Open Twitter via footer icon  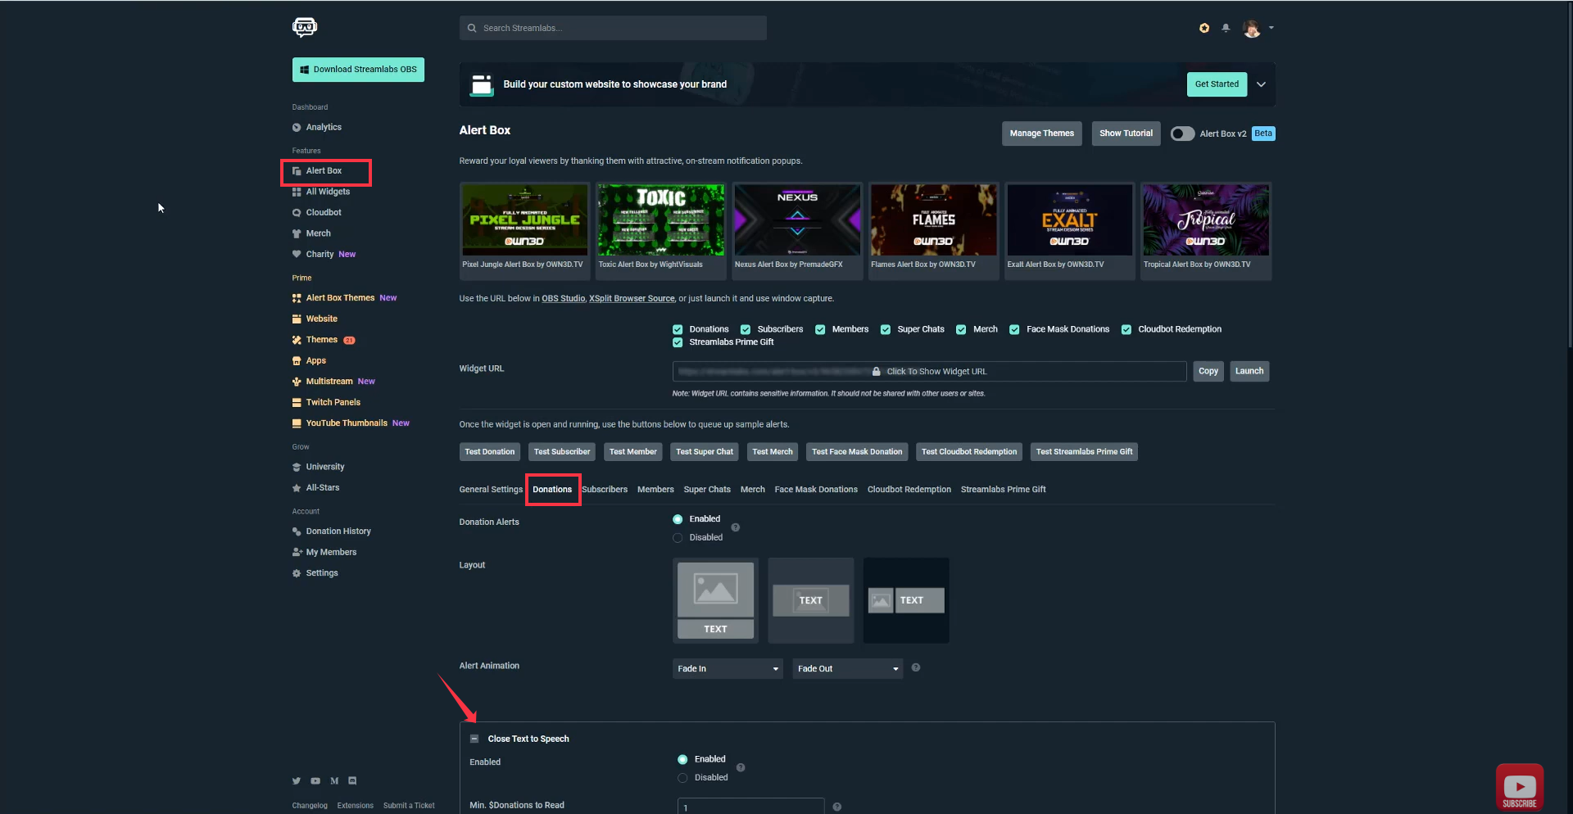click(297, 780)
